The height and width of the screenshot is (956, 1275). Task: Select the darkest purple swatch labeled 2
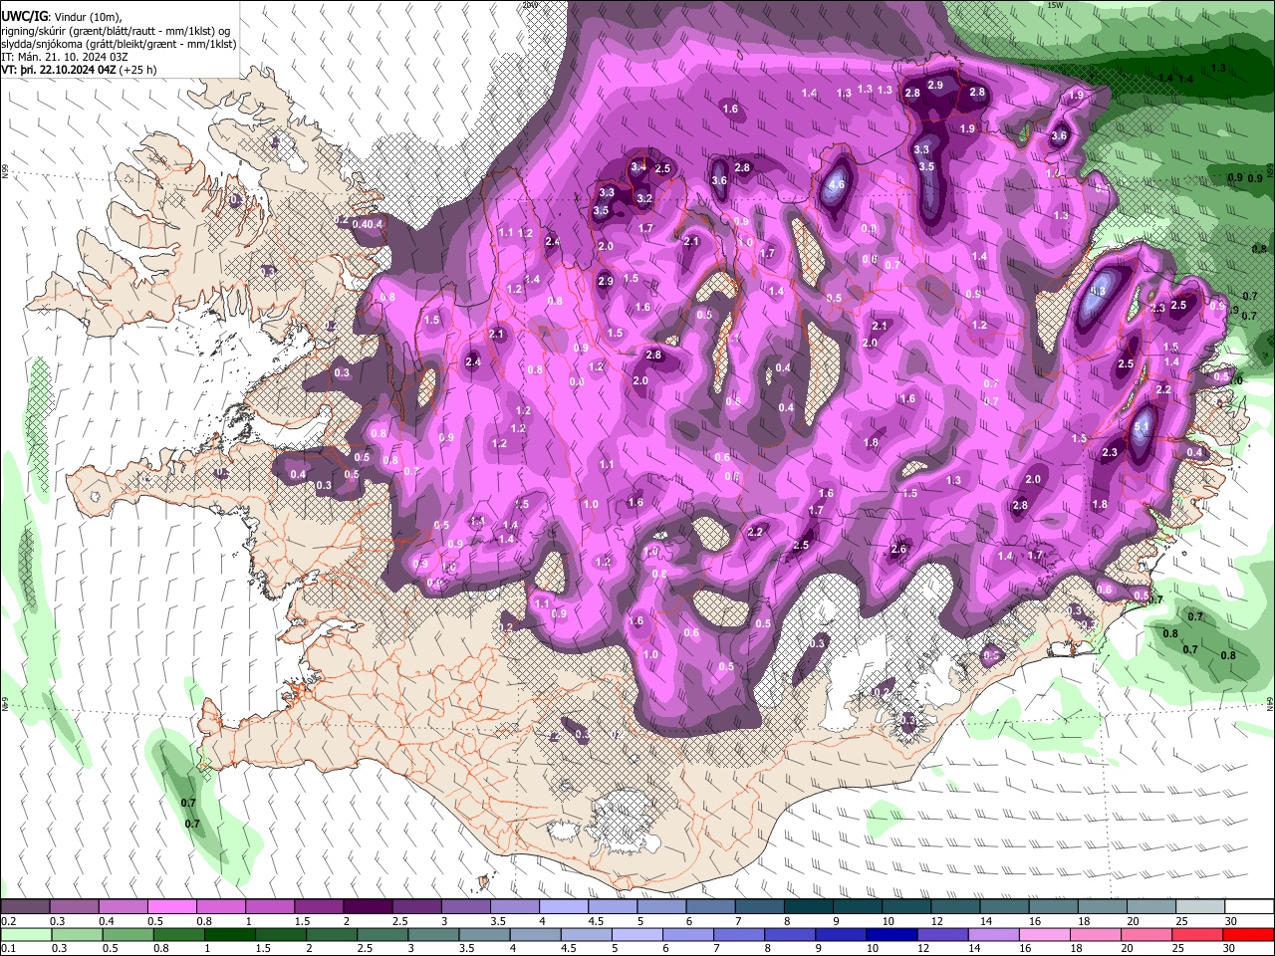click(367, 907)
